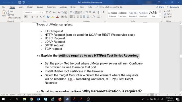Image resolution: width=182 pixels, height=102 pixels.
Task: Apply the No Spacing style
Action: (x=123, y=14)
